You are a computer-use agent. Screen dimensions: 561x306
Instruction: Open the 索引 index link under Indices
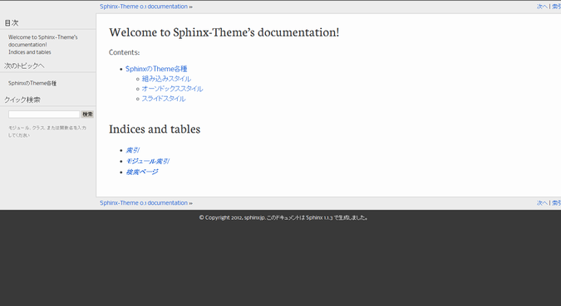[x=132, y=150]
